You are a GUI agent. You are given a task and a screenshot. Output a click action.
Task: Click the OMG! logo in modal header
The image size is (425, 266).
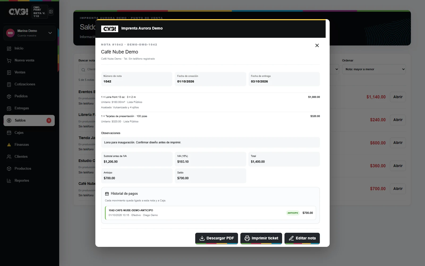[110, 29]
